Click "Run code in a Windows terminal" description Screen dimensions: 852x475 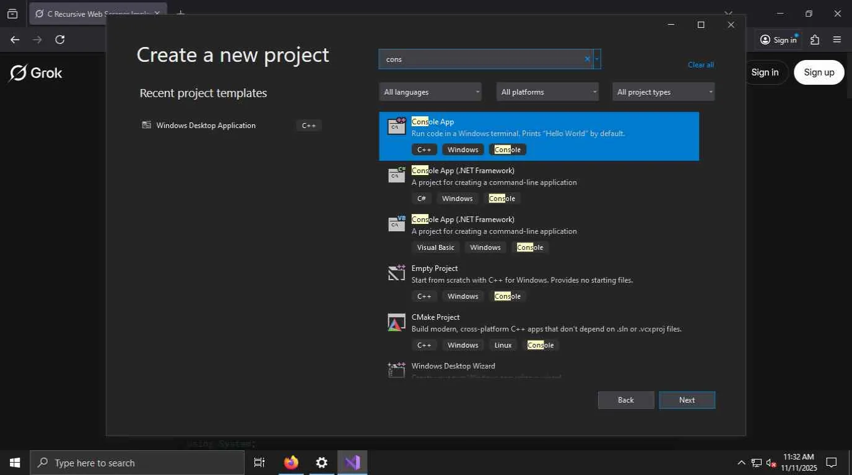(518, 134)
